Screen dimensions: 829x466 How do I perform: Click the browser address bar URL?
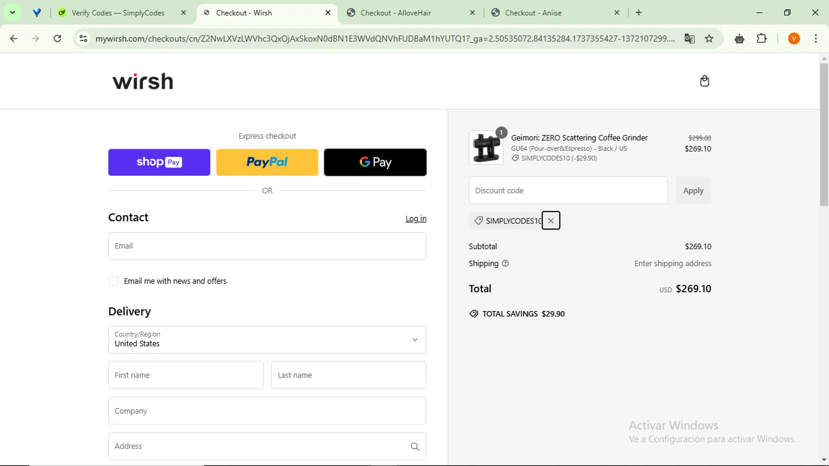coord(385,39)
